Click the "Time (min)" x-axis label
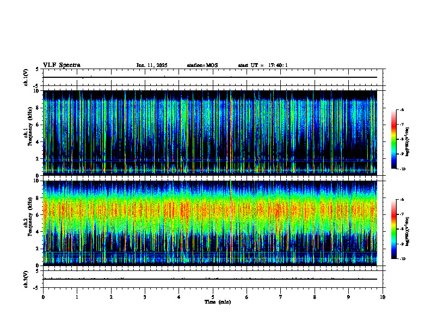431x333 pixels. (x=218, y=302)
